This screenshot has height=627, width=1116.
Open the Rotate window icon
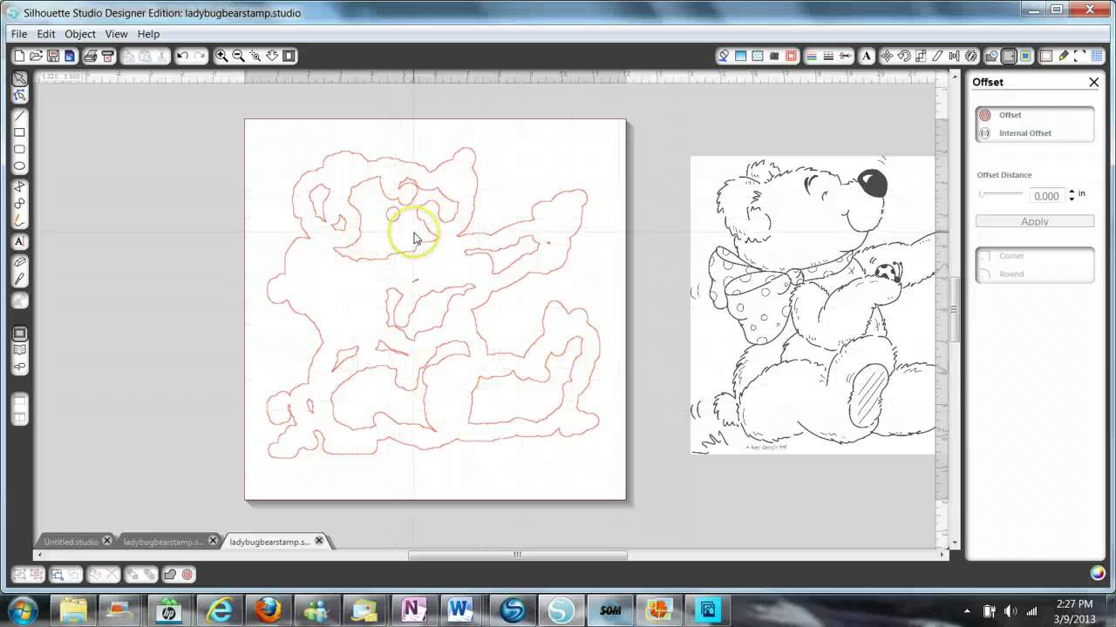[x=903, y=56]
